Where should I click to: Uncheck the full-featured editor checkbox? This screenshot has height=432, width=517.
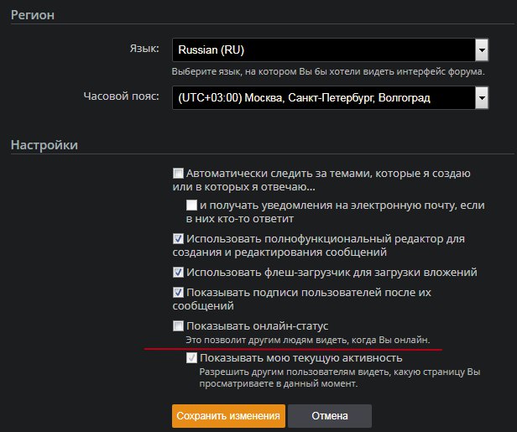pyautogui.click(x=178, y=238)
